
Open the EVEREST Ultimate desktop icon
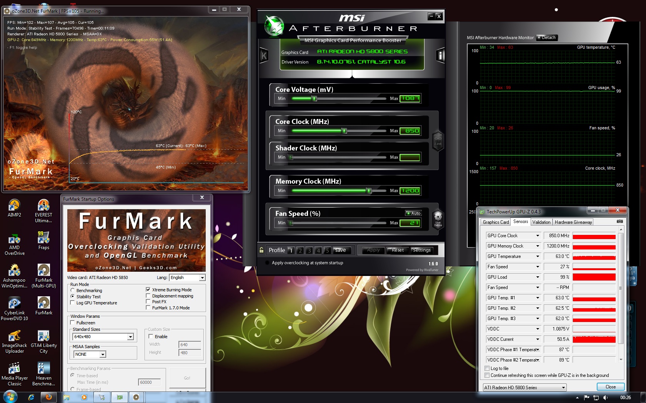point(43,211)
